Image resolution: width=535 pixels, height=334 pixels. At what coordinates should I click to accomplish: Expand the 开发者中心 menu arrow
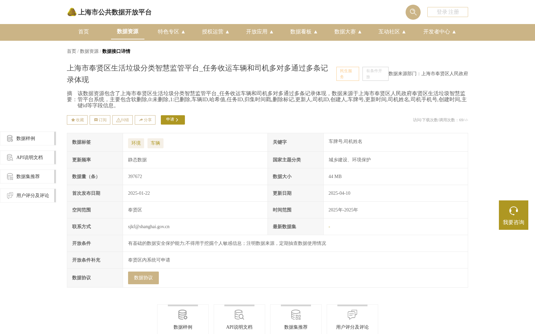tap(454, 32)
